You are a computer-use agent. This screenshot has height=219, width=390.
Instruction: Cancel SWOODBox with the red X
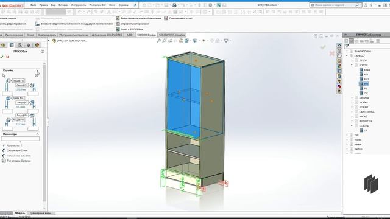click(7, 57)
